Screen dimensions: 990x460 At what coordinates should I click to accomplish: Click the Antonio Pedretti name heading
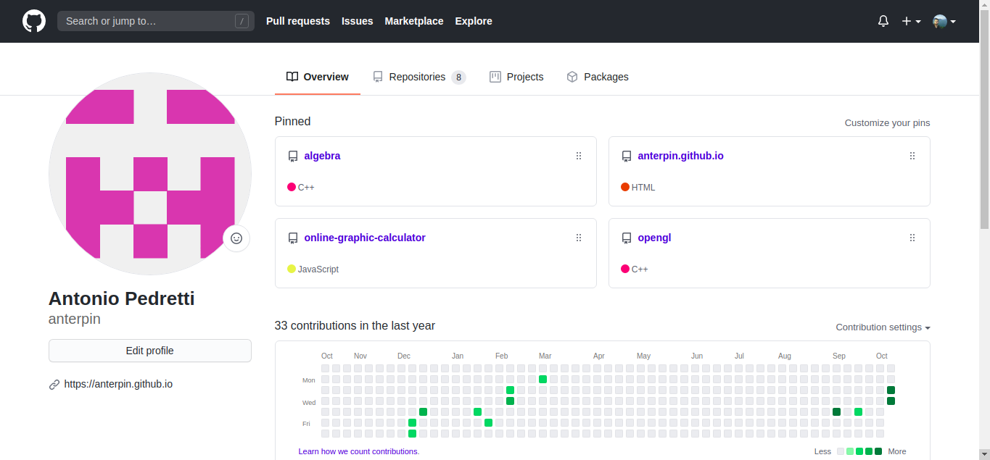[x=122, y=298]
